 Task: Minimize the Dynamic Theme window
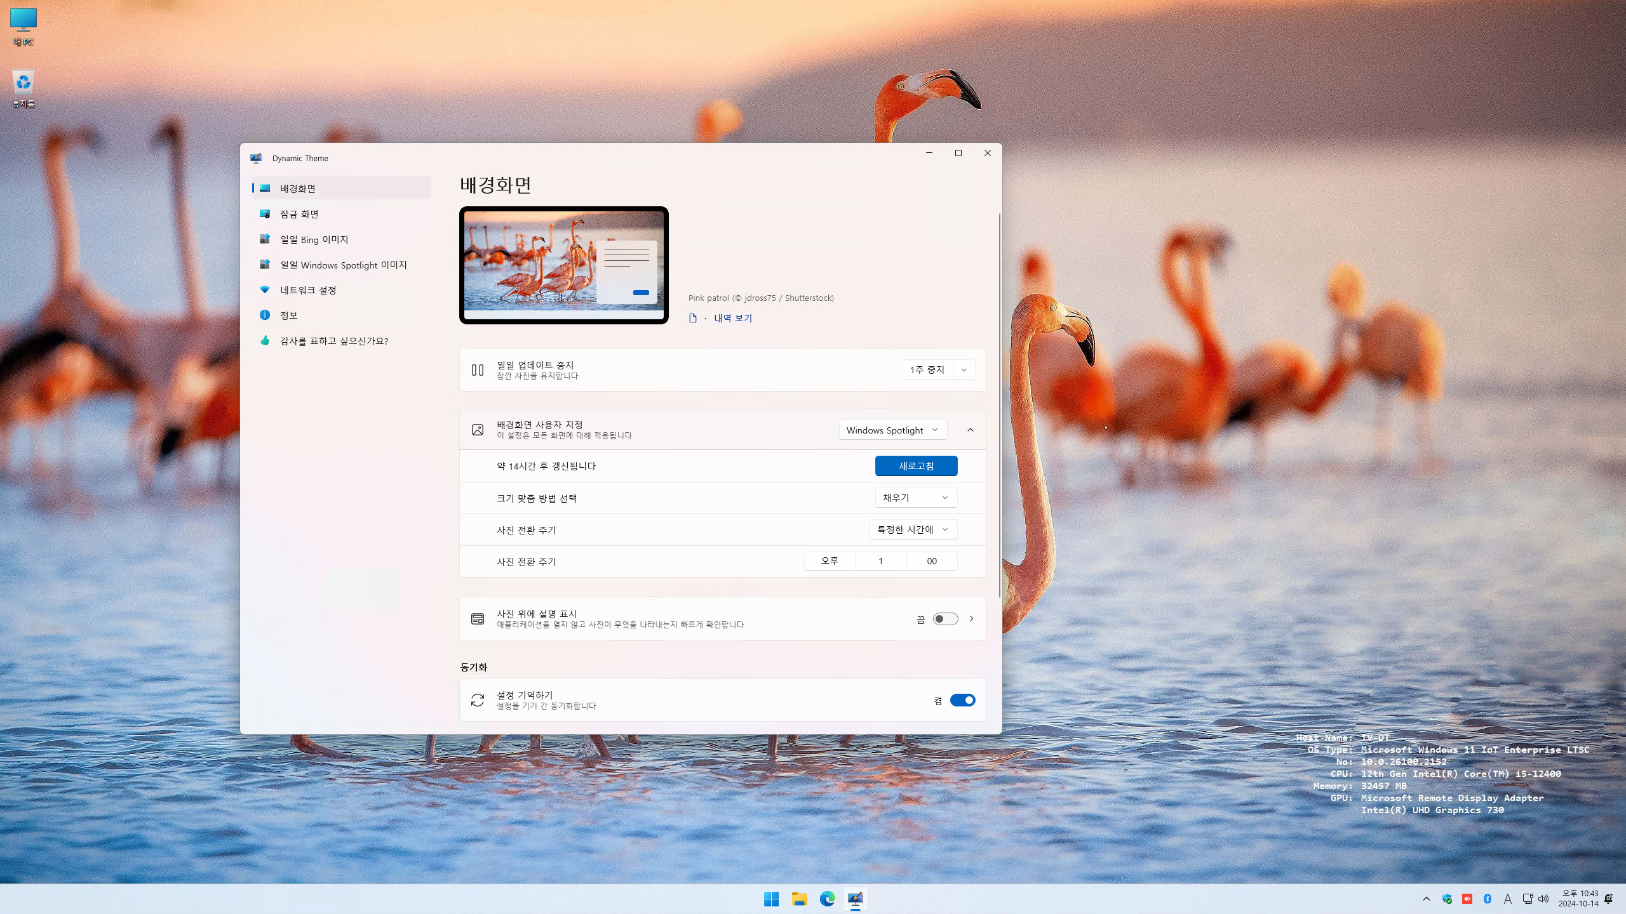click(929, 153)
